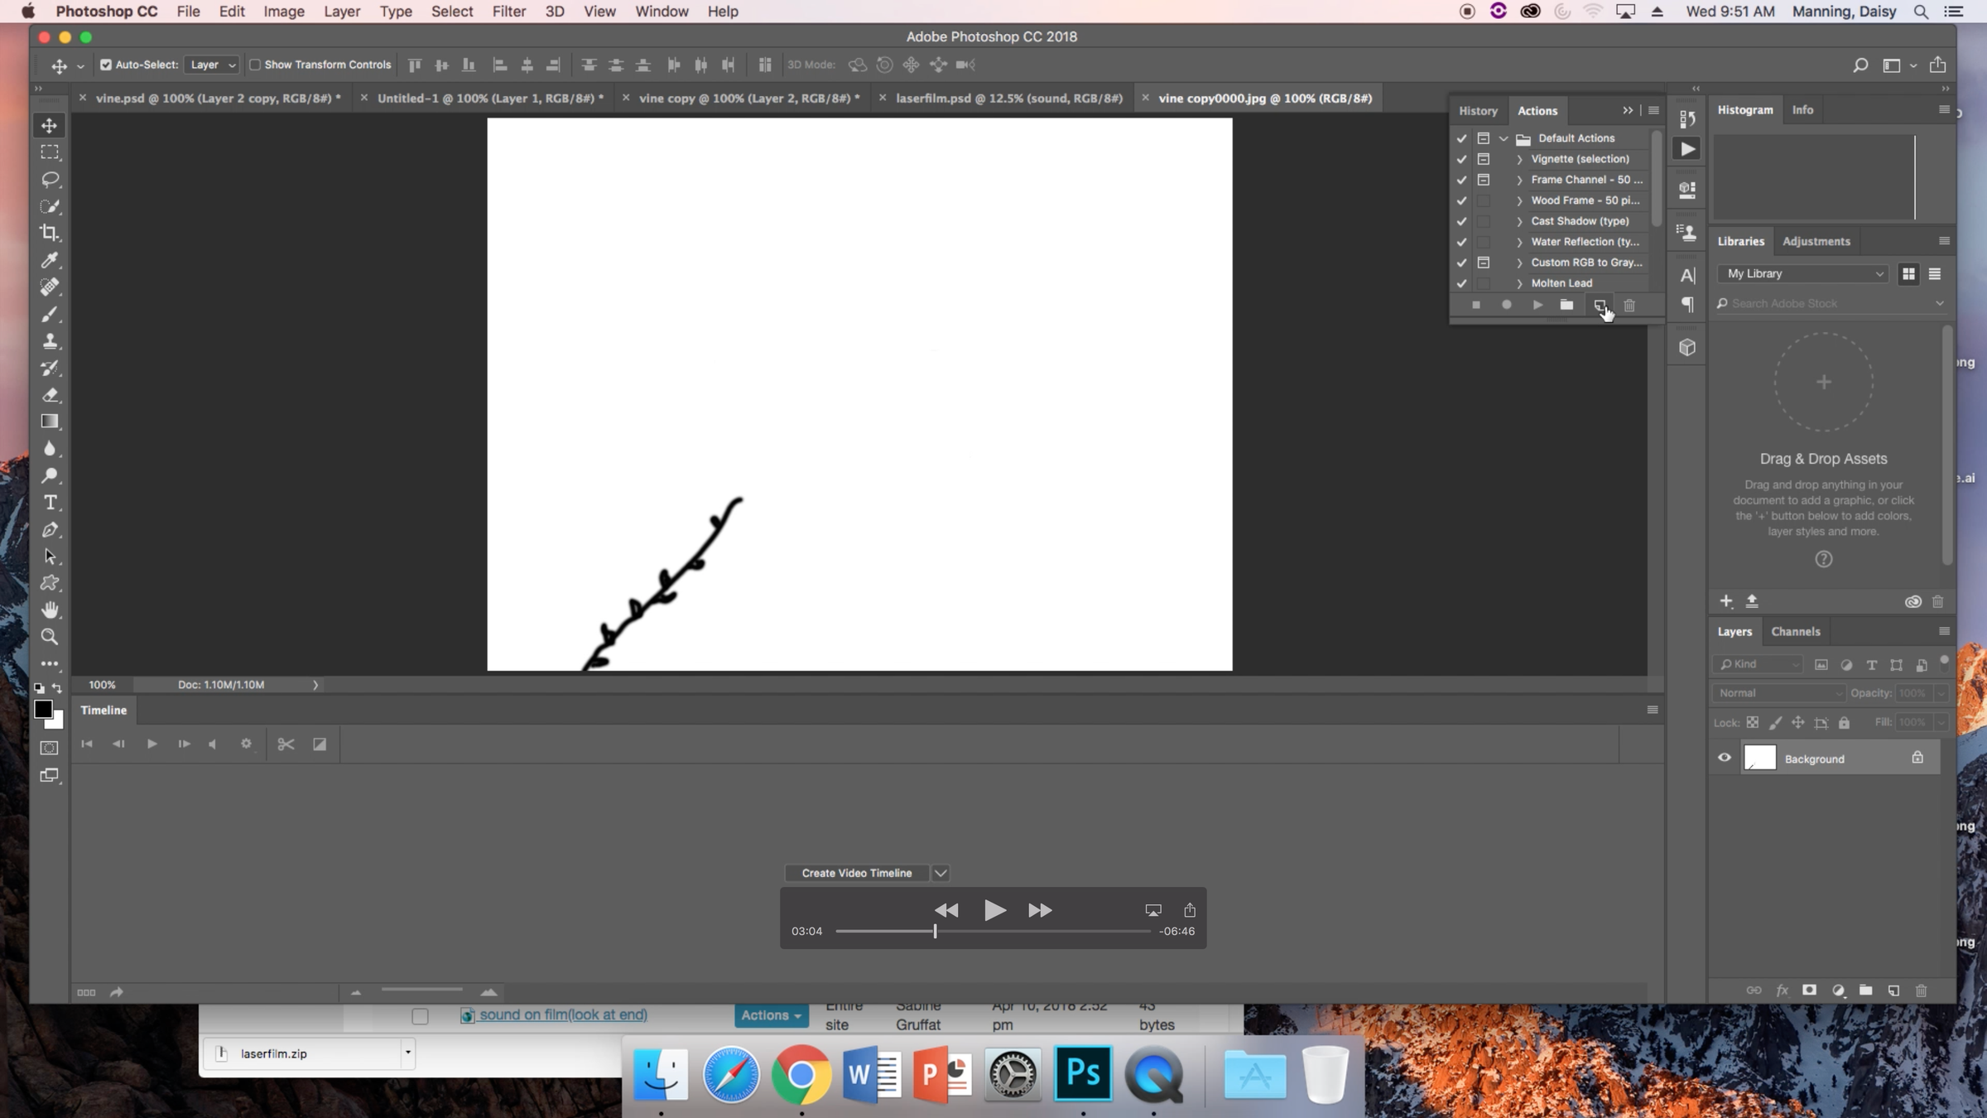Click the Actions panel trash icon
Screen dimensions: 1987x1118
(x=1629, y=306)
